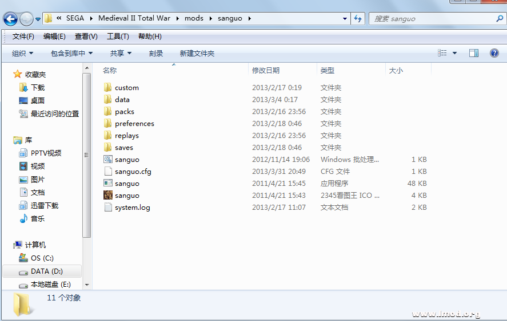The width and height of the screenshot is (507, 321).
Task: Select the replays folder icon
Action: tap(107, 135)
